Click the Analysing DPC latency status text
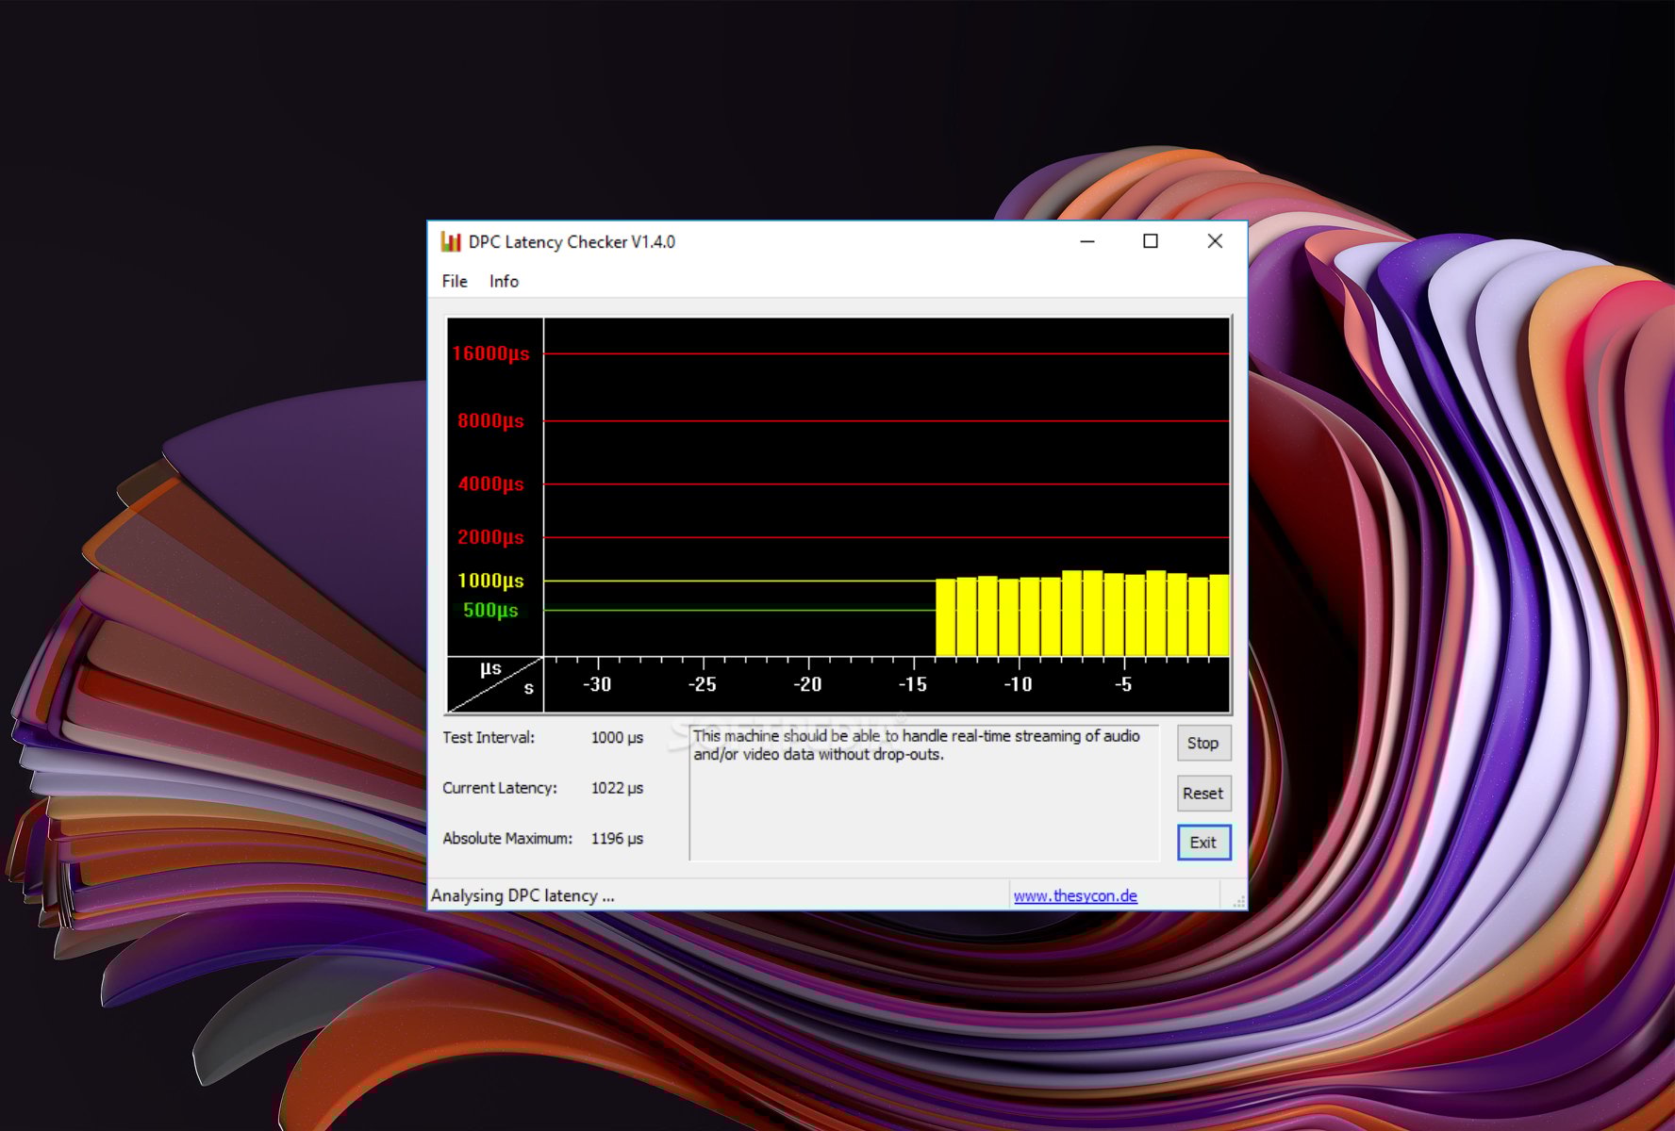1675x1131 pixels. click(x=522, y=895)
